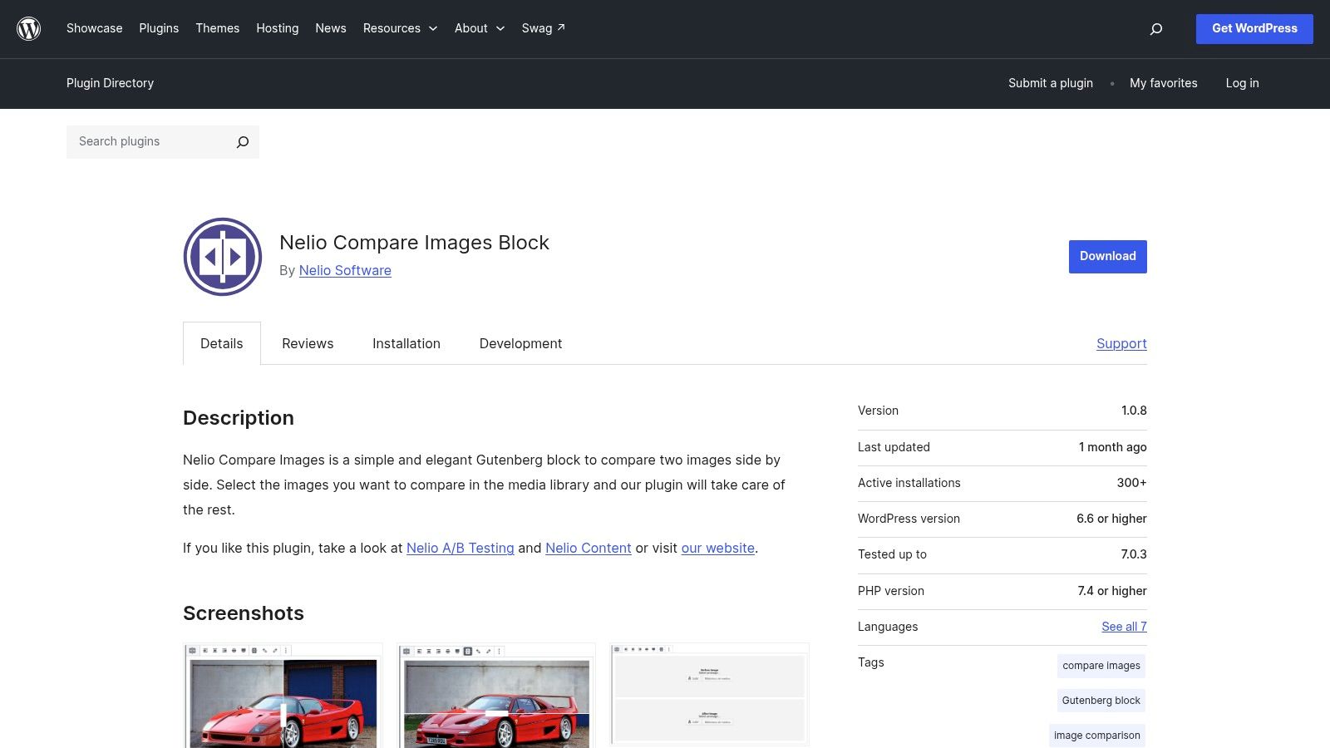The image size is (1330, 748).
Task: Click the 'Screenshots' heading
Action: 244,613
